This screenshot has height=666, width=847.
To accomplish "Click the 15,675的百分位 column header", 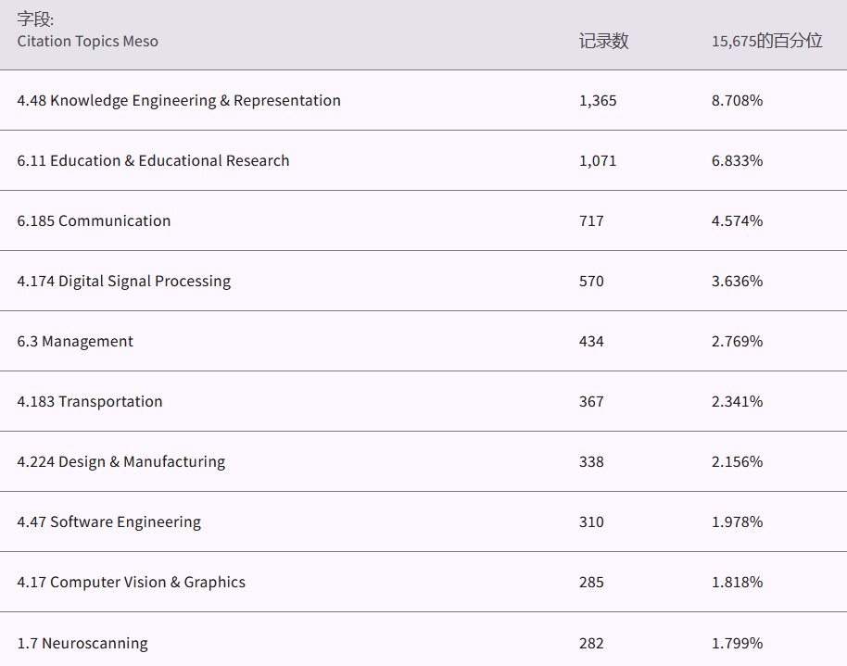I will (x=766, y=41).
